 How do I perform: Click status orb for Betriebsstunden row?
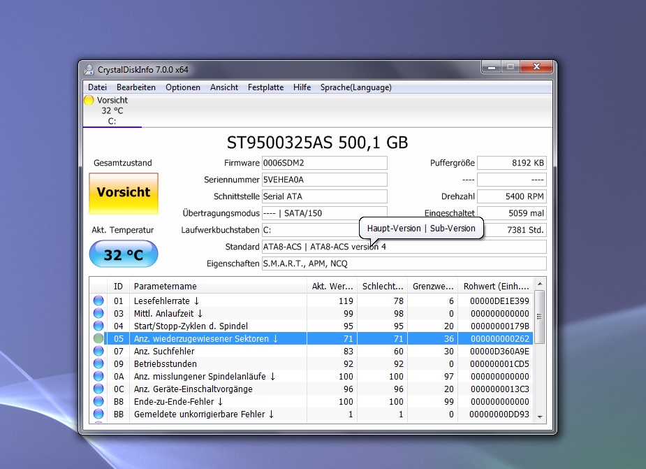click(98, 364)
